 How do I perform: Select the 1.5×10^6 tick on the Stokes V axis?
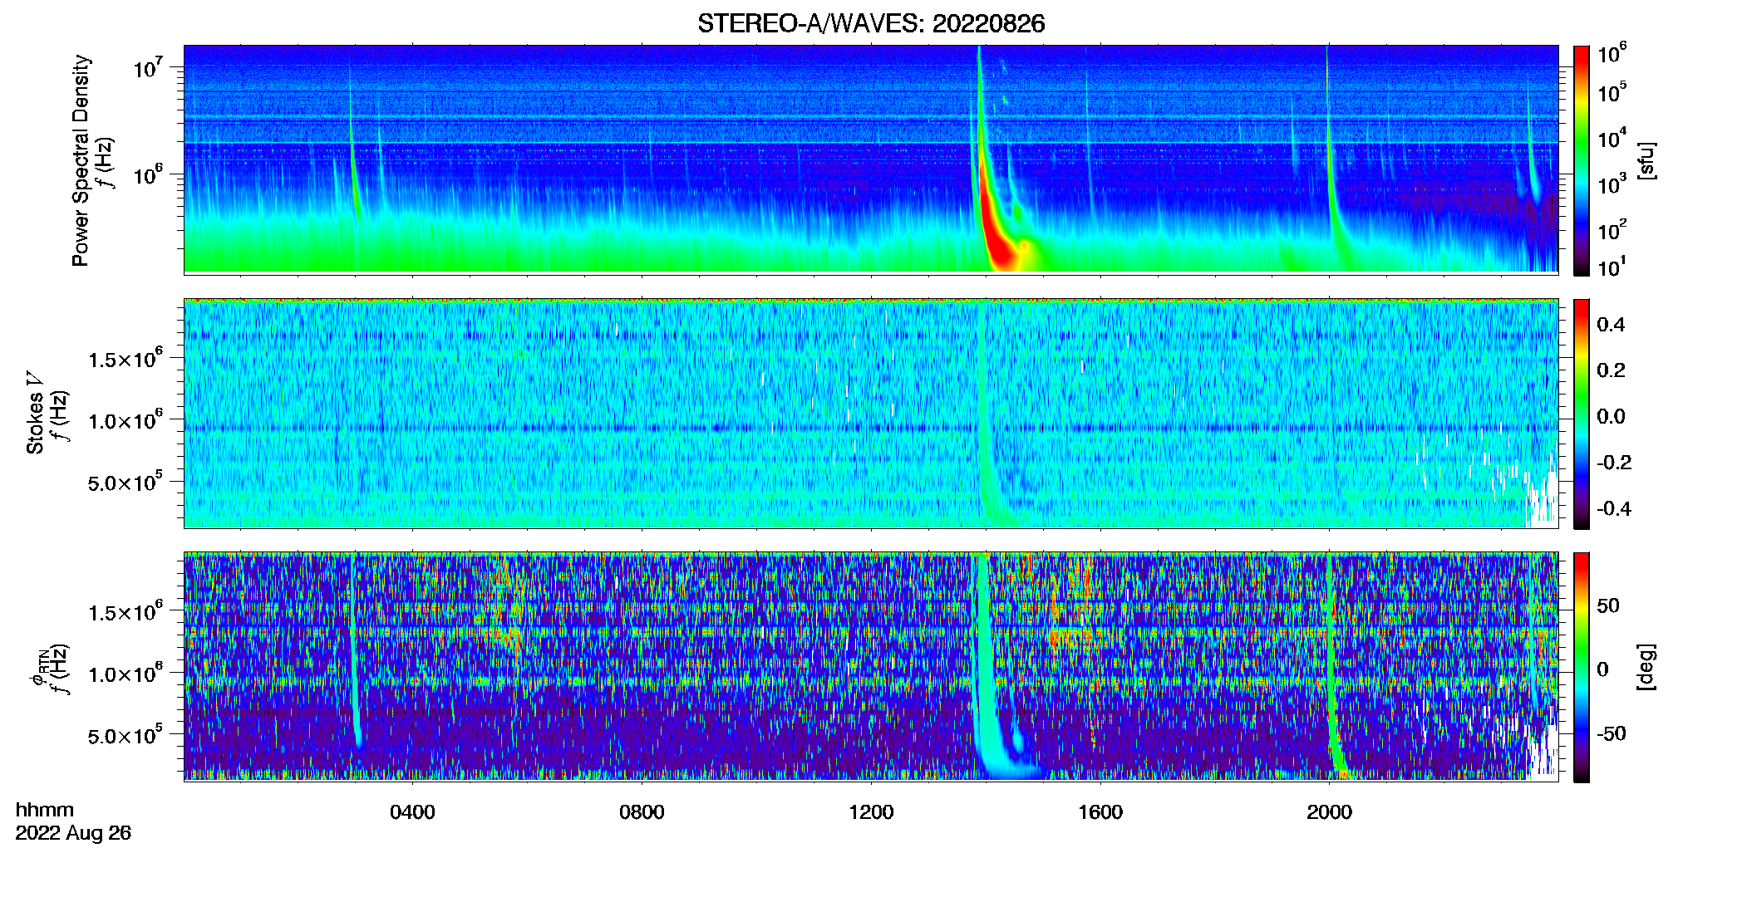(125, 358)
